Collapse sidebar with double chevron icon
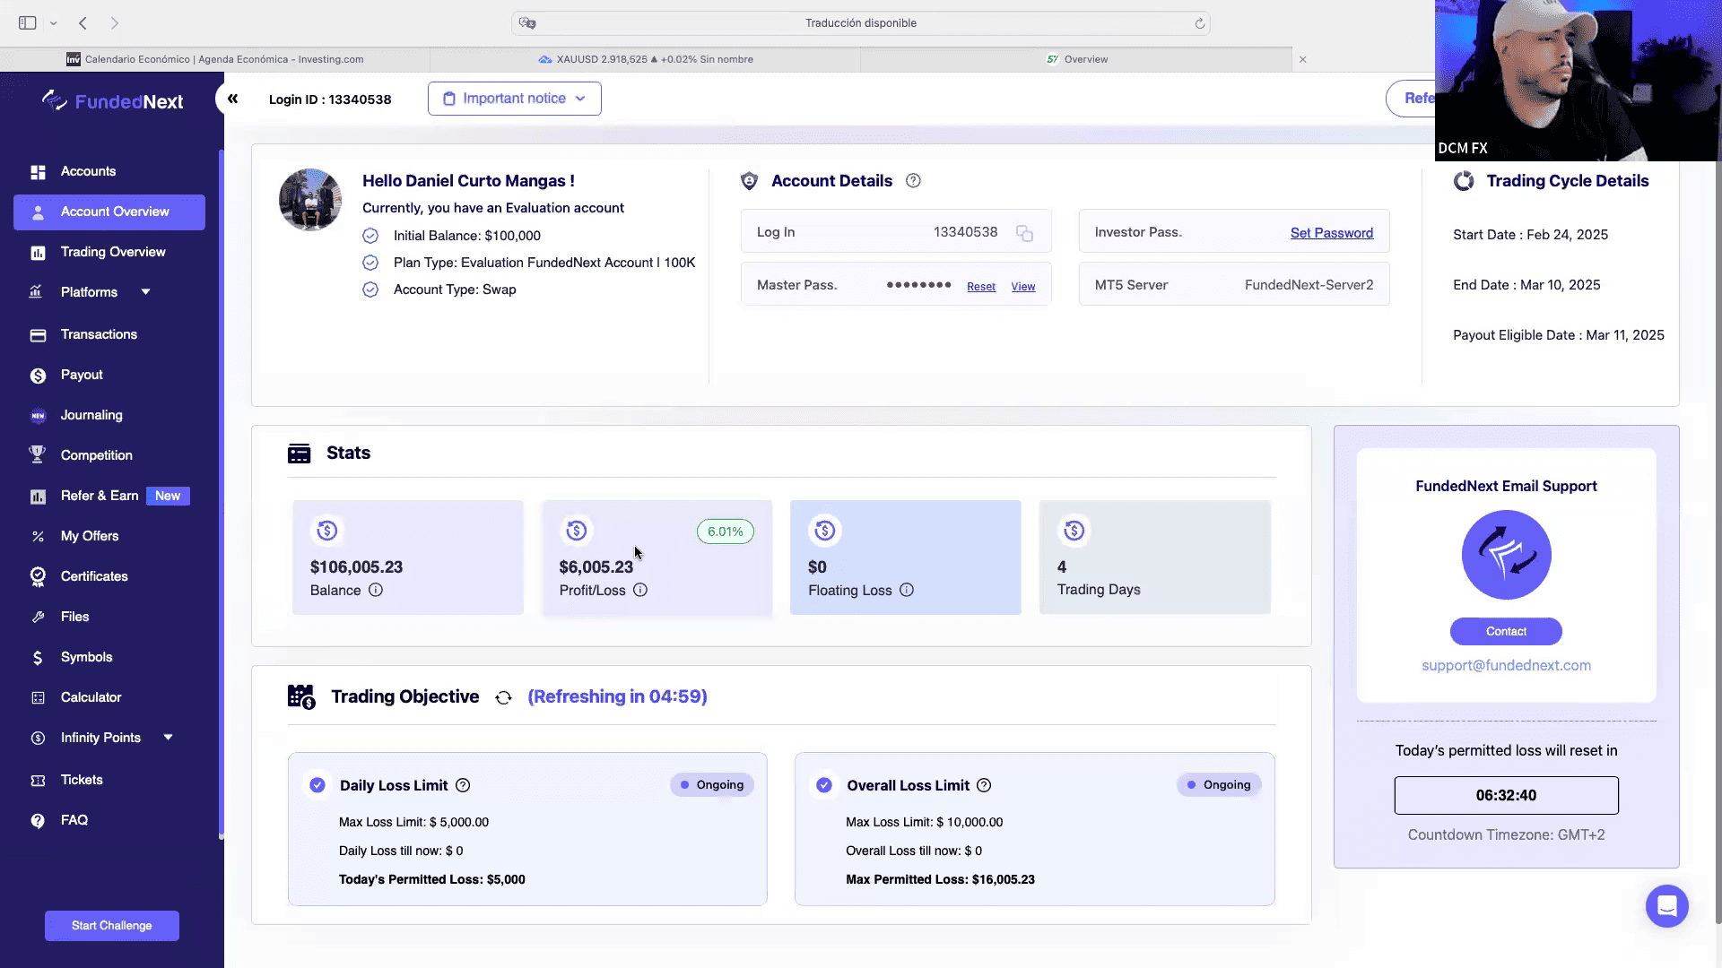Image resolution: width=1722 pixels, height=968 pixels. coord(232,99)
